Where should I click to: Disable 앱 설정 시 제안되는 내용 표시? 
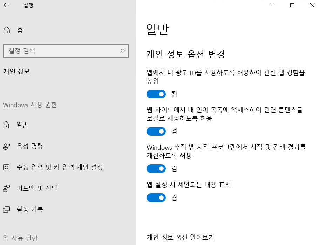(156, 198)
